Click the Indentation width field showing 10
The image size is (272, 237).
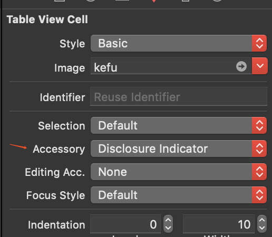pyautogui.click(x=219, y=224)
